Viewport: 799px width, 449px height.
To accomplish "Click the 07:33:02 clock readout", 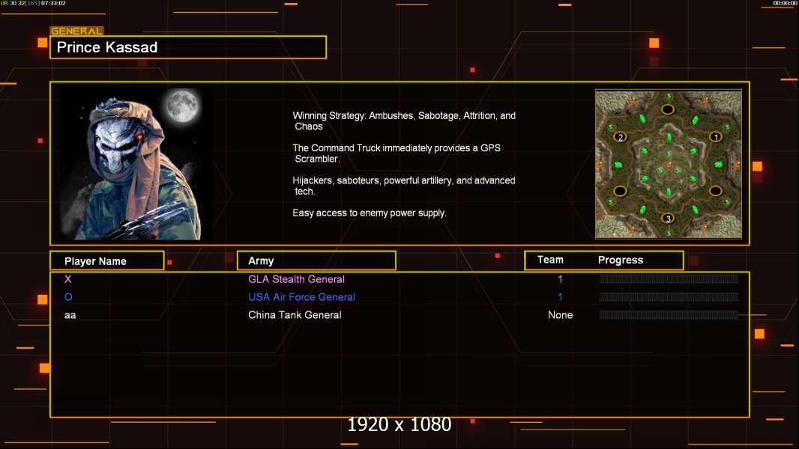I will [53, 3].
